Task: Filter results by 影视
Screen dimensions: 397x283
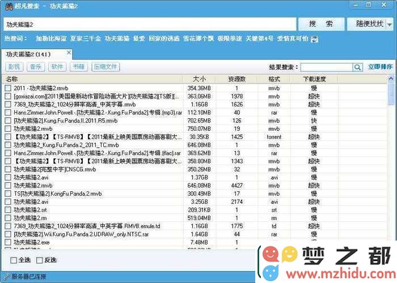Action: (x=14, y=67)
